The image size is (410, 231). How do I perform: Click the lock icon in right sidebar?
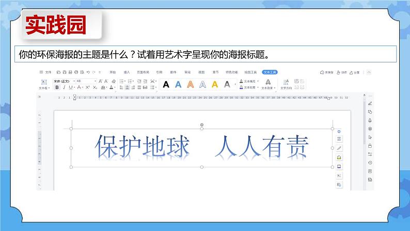[370, 146]
